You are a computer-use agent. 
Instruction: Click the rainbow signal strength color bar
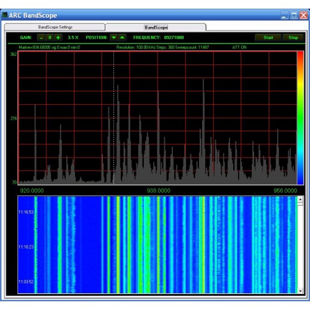[x=300, y=118]
